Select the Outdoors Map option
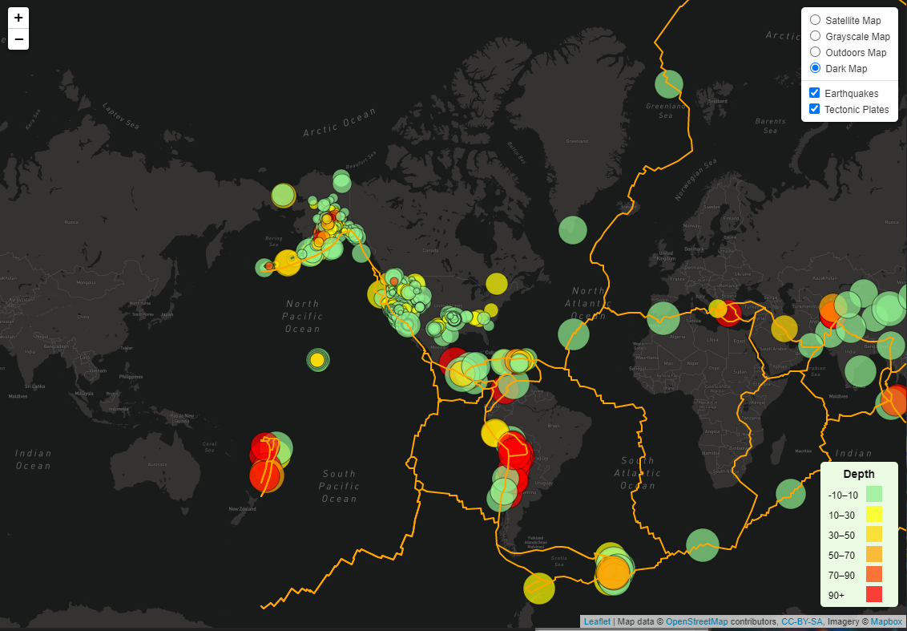Screen dimensions: 907x631 point(815,52)
